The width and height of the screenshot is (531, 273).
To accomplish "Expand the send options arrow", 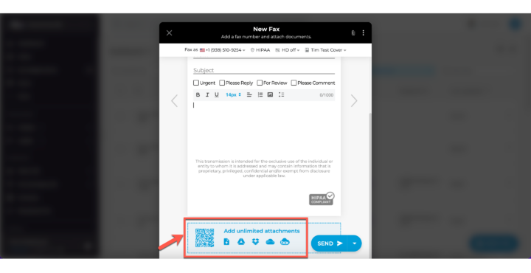I will [x=355, y=243].
